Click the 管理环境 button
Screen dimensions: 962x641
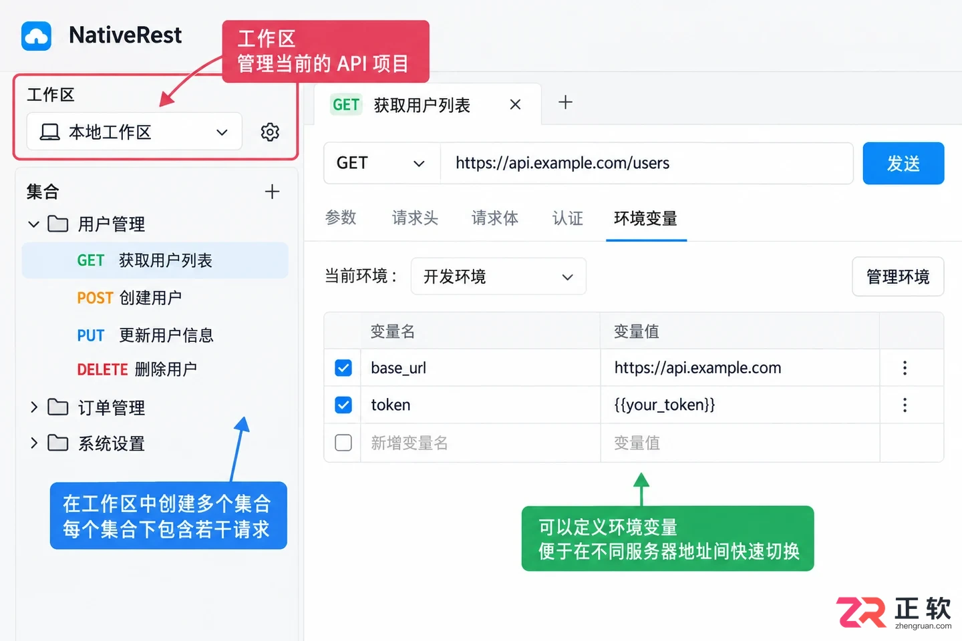tap(898, 276)
